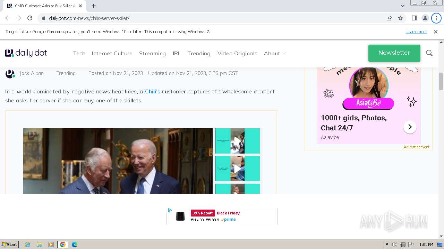Expand the tab search dropdown
The image size is (444, 249).
[x=402, y=6]
